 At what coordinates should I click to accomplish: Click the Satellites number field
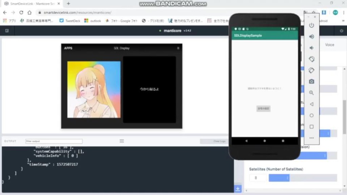[x=258, y=178]
